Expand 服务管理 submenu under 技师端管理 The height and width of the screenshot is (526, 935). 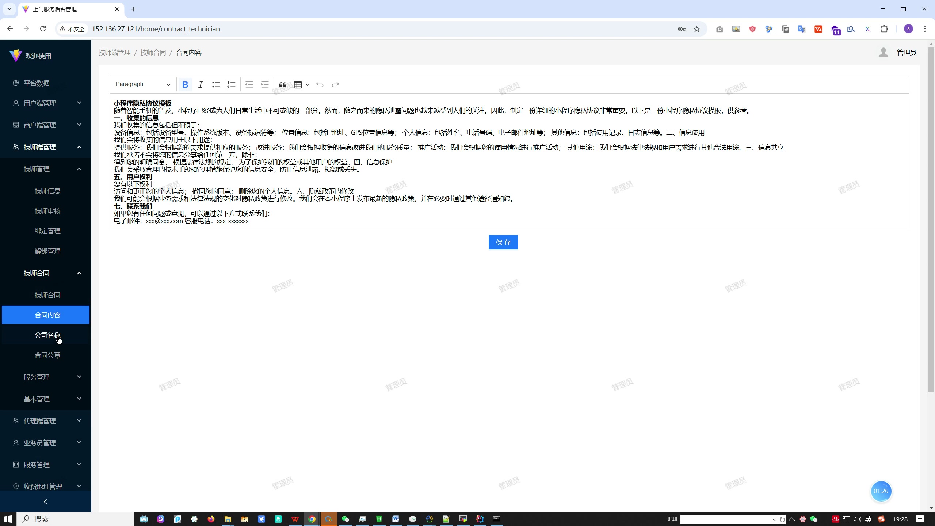coord(46,377)
